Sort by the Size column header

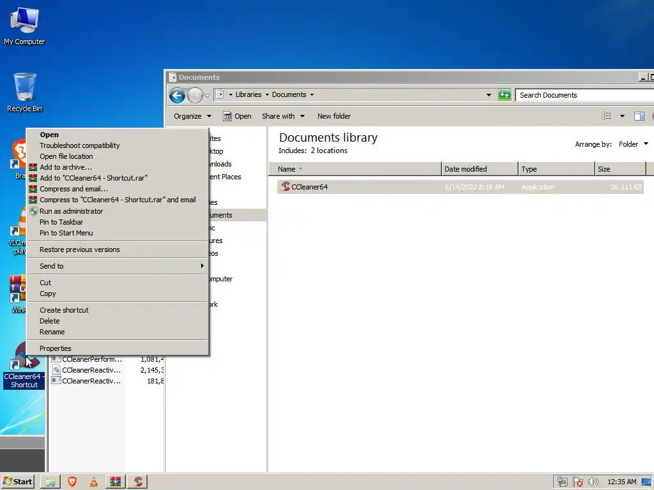[x=620, y=168]
